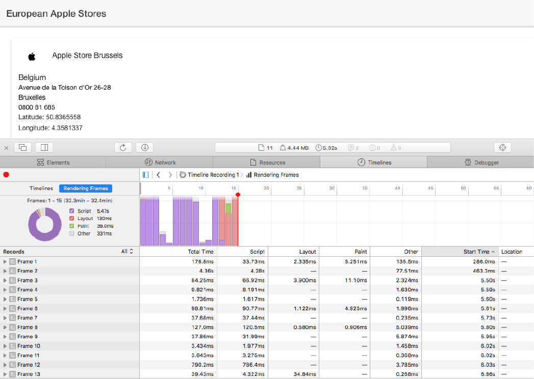Expand the Frame 4 record
The width and height of the screenshot is (534, 379).
coord(5,290)
